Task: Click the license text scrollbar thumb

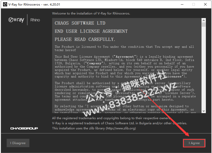Action: (x=204, y=25)
